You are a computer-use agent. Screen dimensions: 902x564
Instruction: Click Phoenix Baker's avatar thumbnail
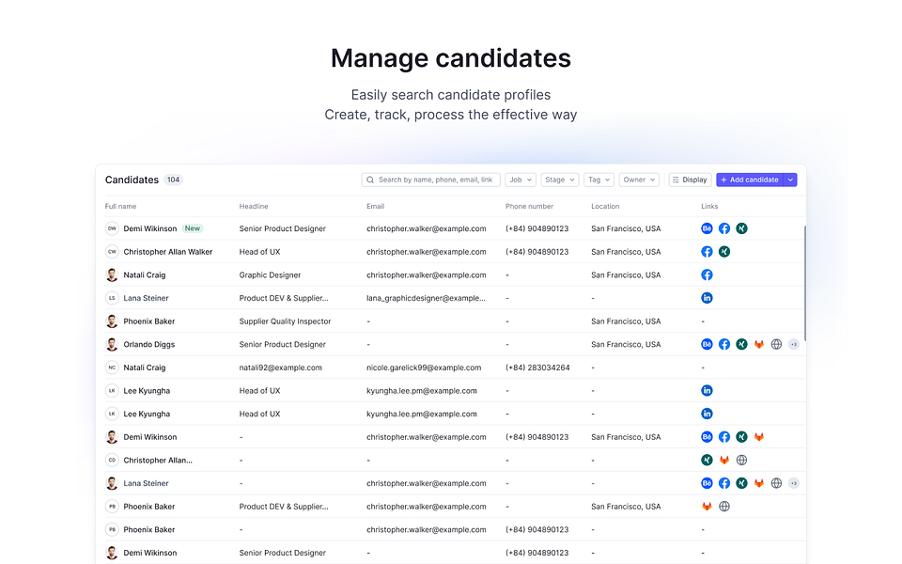pyautogui.click(x=112, y=321)
